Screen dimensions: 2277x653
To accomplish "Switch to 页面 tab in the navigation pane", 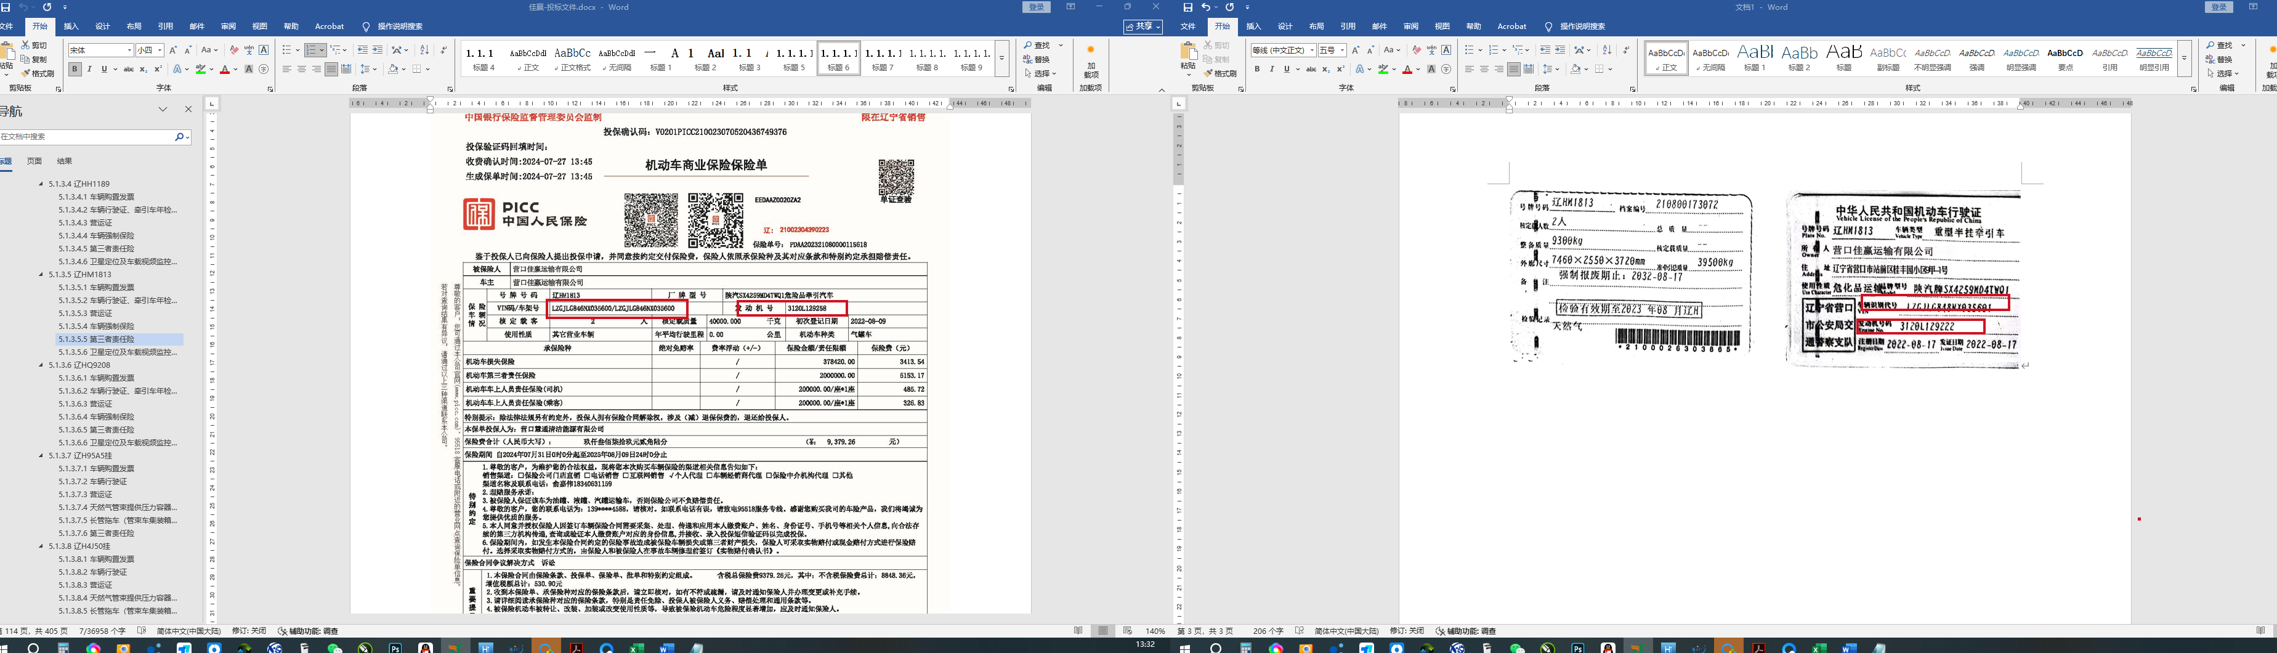I will [34, 161].
